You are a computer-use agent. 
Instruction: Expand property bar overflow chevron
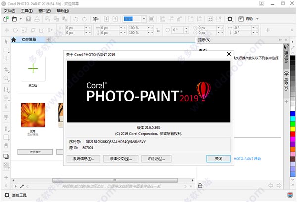coord(292,30)
